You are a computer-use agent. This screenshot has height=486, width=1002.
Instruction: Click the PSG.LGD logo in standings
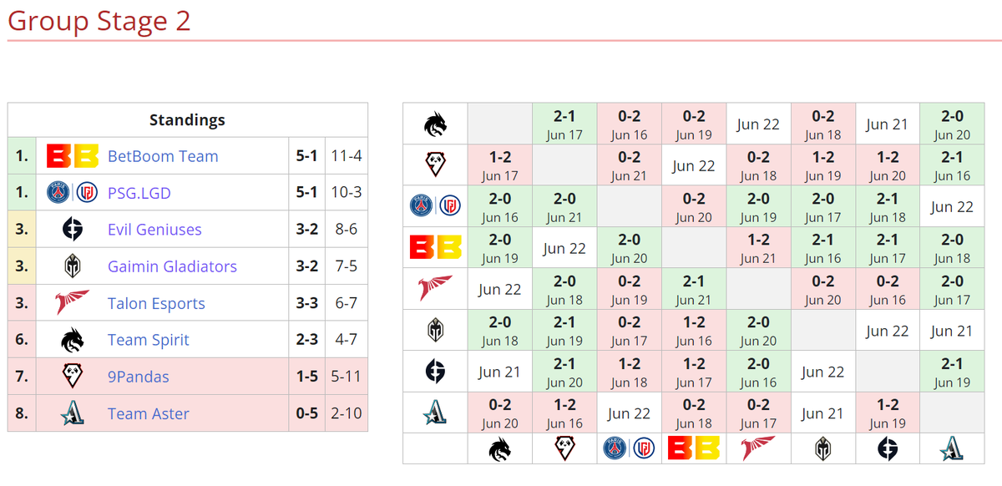click(x=72, y=193)
